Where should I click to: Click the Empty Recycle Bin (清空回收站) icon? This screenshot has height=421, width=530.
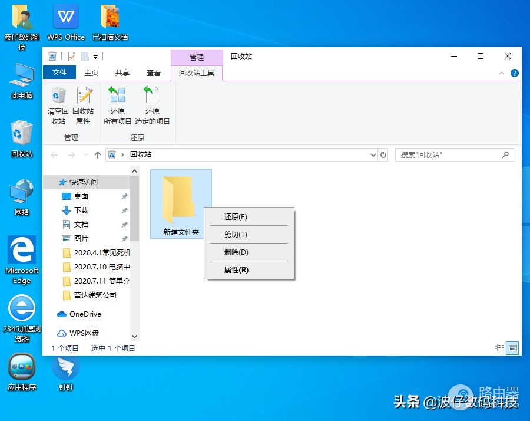(58, 106)
